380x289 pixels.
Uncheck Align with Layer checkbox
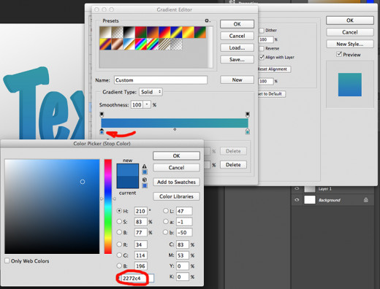pos(262,57)
